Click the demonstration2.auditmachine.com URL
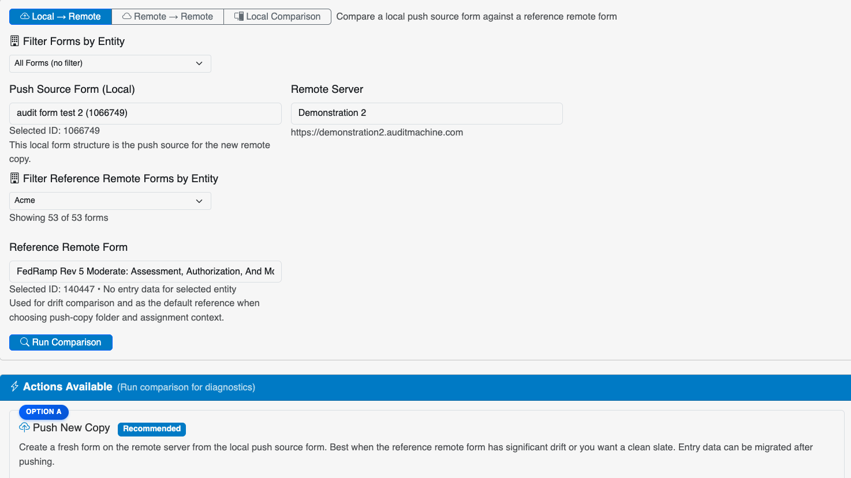The height and width of the screenshot is (478, 851). [x=376, y=133]
